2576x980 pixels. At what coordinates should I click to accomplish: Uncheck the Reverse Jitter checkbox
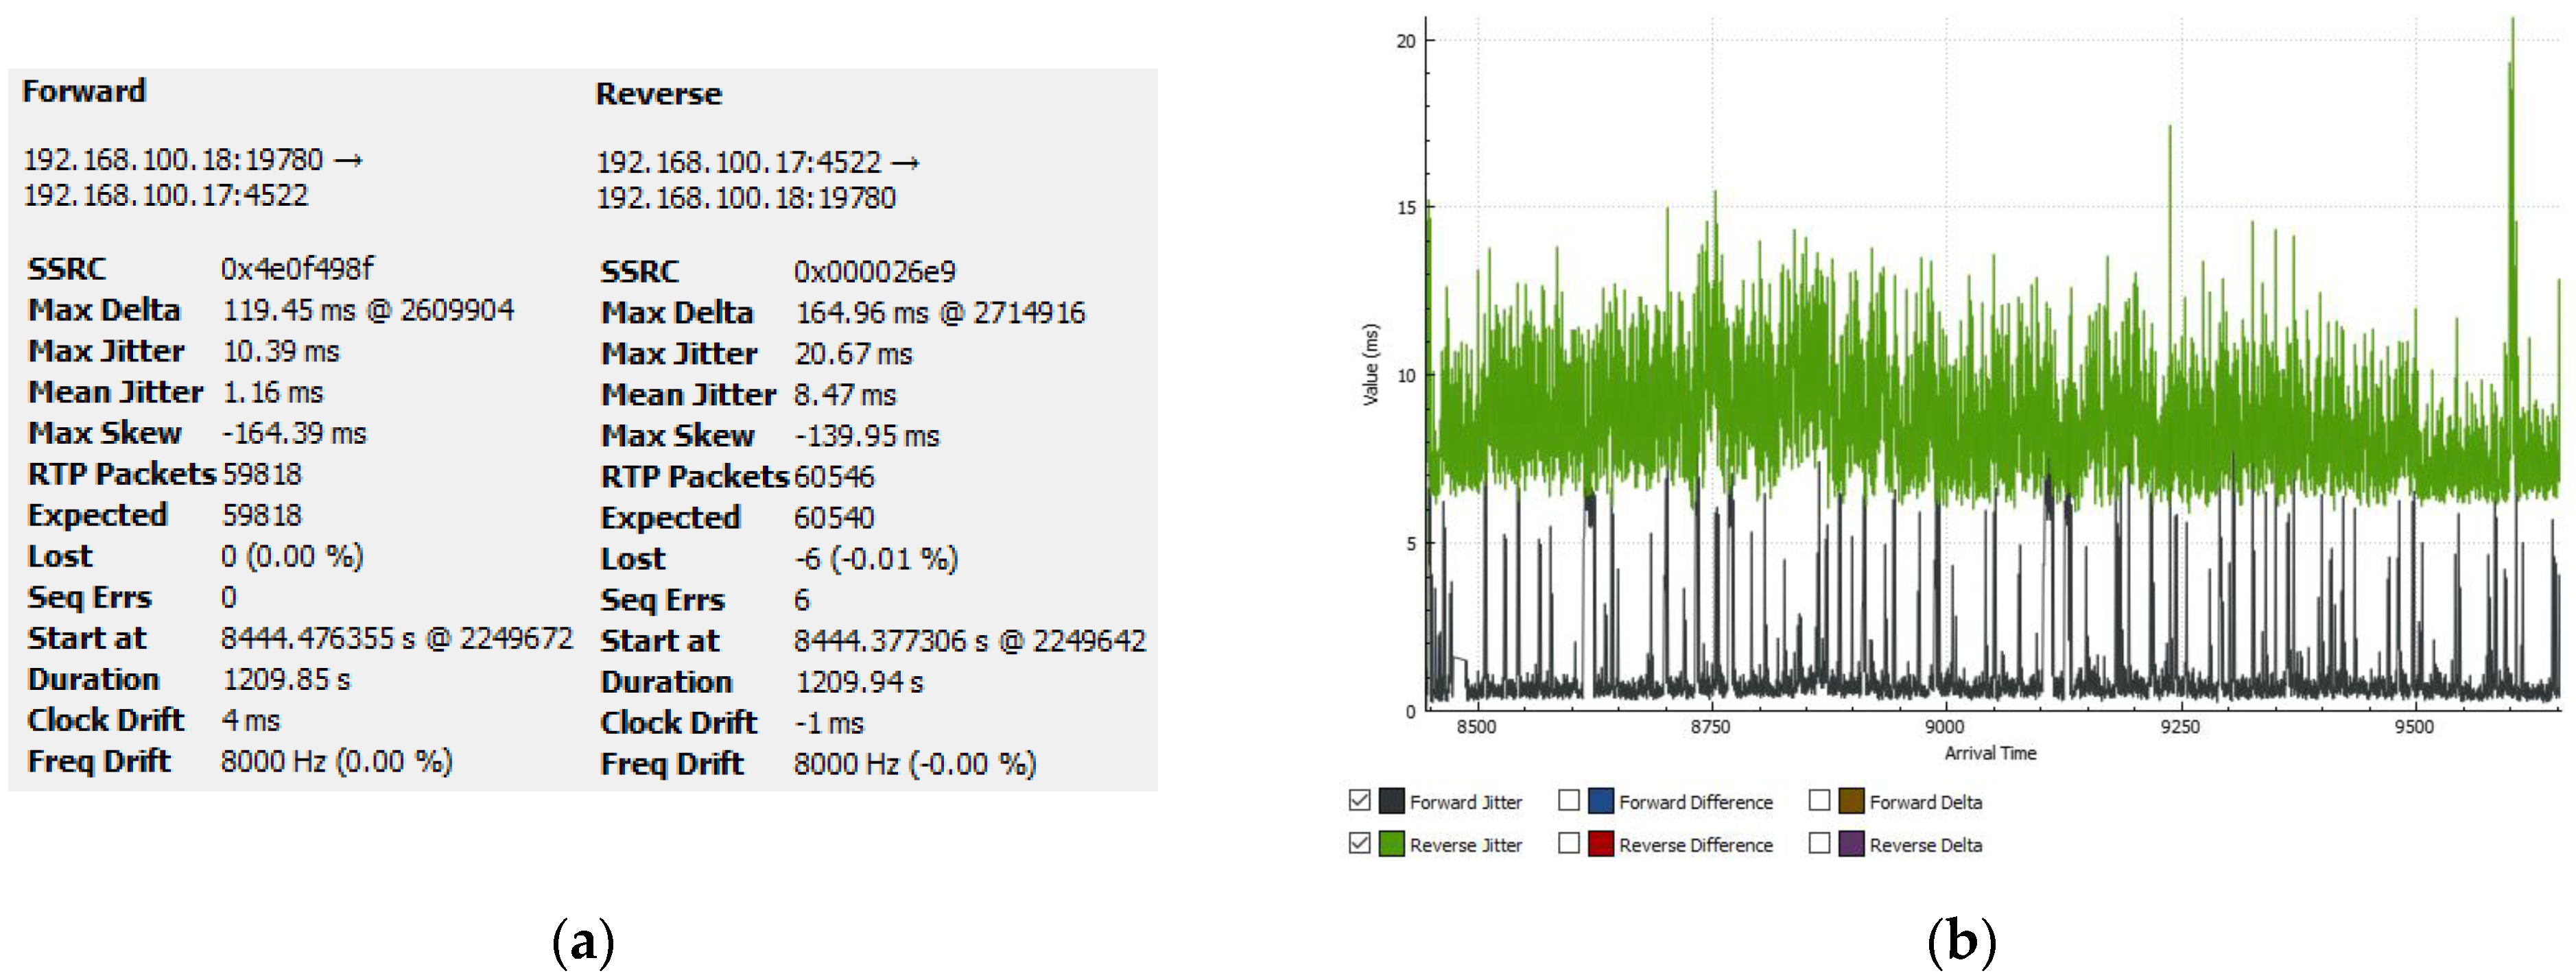(1358, 843)
